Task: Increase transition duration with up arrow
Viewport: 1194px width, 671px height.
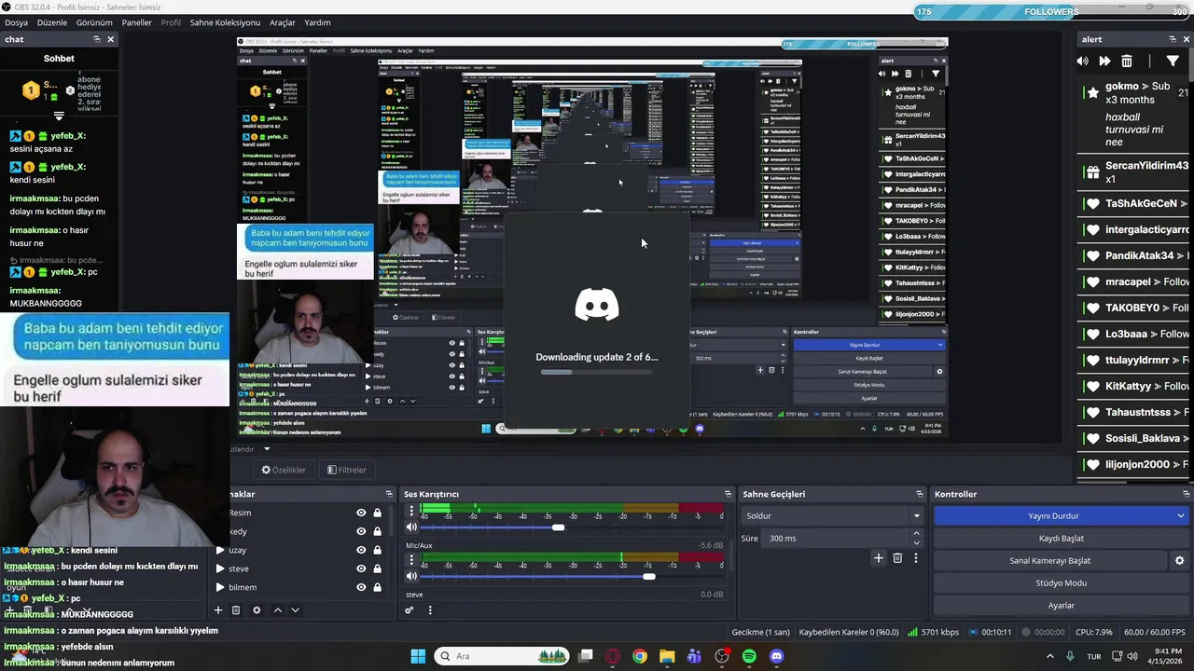Action: [916, 533]
